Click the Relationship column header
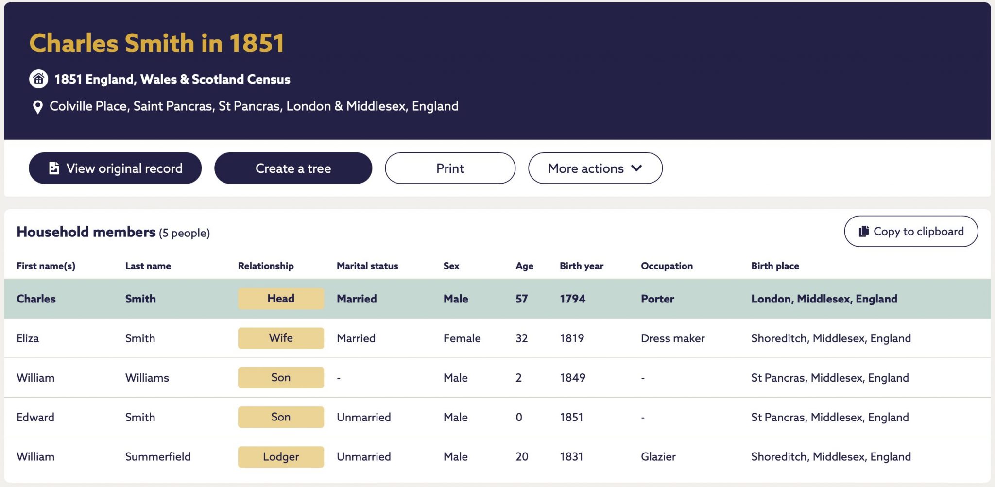Viewport: 995px width, 487px height. [x=266, y=266]
